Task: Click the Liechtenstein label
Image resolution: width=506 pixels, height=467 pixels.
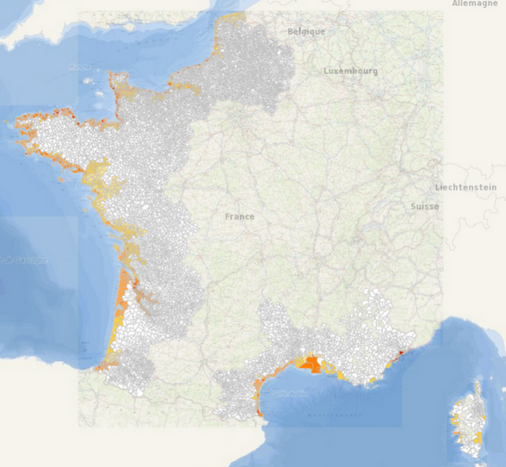Action: [466, 188]
